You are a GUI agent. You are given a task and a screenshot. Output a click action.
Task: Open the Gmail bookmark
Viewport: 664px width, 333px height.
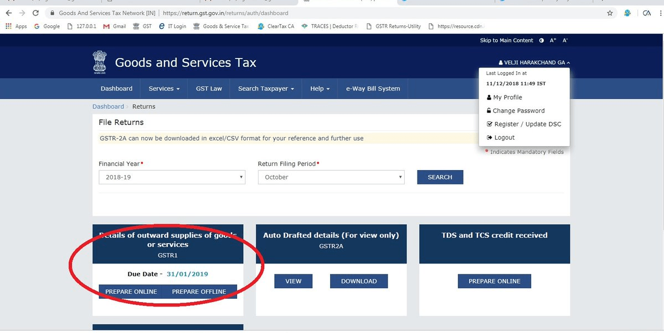pyautogui.click(x=115, y=26)
